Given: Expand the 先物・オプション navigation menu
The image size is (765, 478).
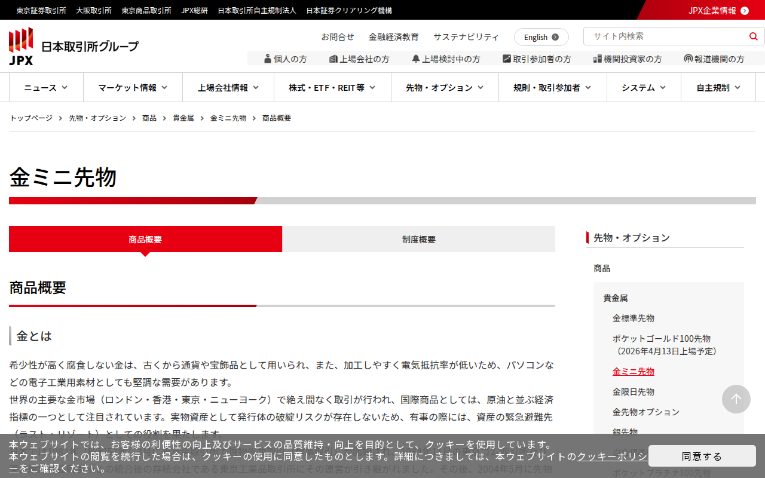Looking at the screenshot, I should [x=445, y=87].
